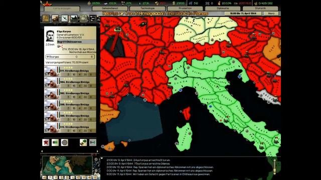Click the red star unit action button
Viewport: 321px width, 180px height.
[46, 142]
